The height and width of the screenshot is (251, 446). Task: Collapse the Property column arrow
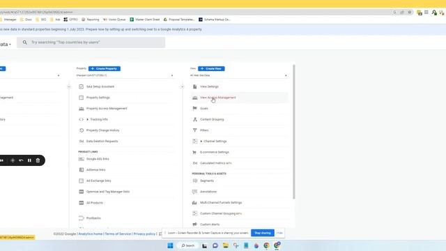(69, 86)
